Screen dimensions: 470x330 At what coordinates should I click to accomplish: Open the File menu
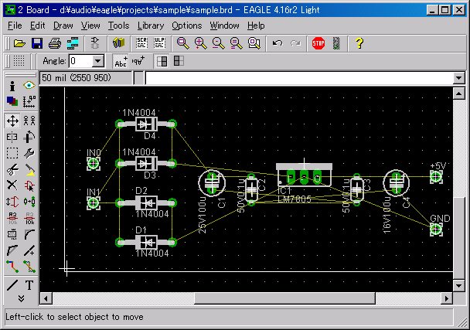(x=15, y=26)
